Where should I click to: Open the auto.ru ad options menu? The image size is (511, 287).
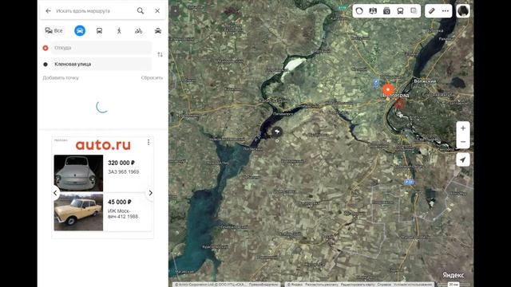(149, 142)
